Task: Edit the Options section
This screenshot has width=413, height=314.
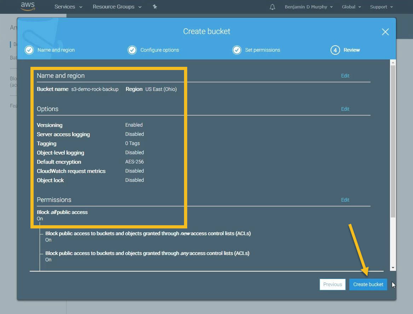Action: [345, 109]
